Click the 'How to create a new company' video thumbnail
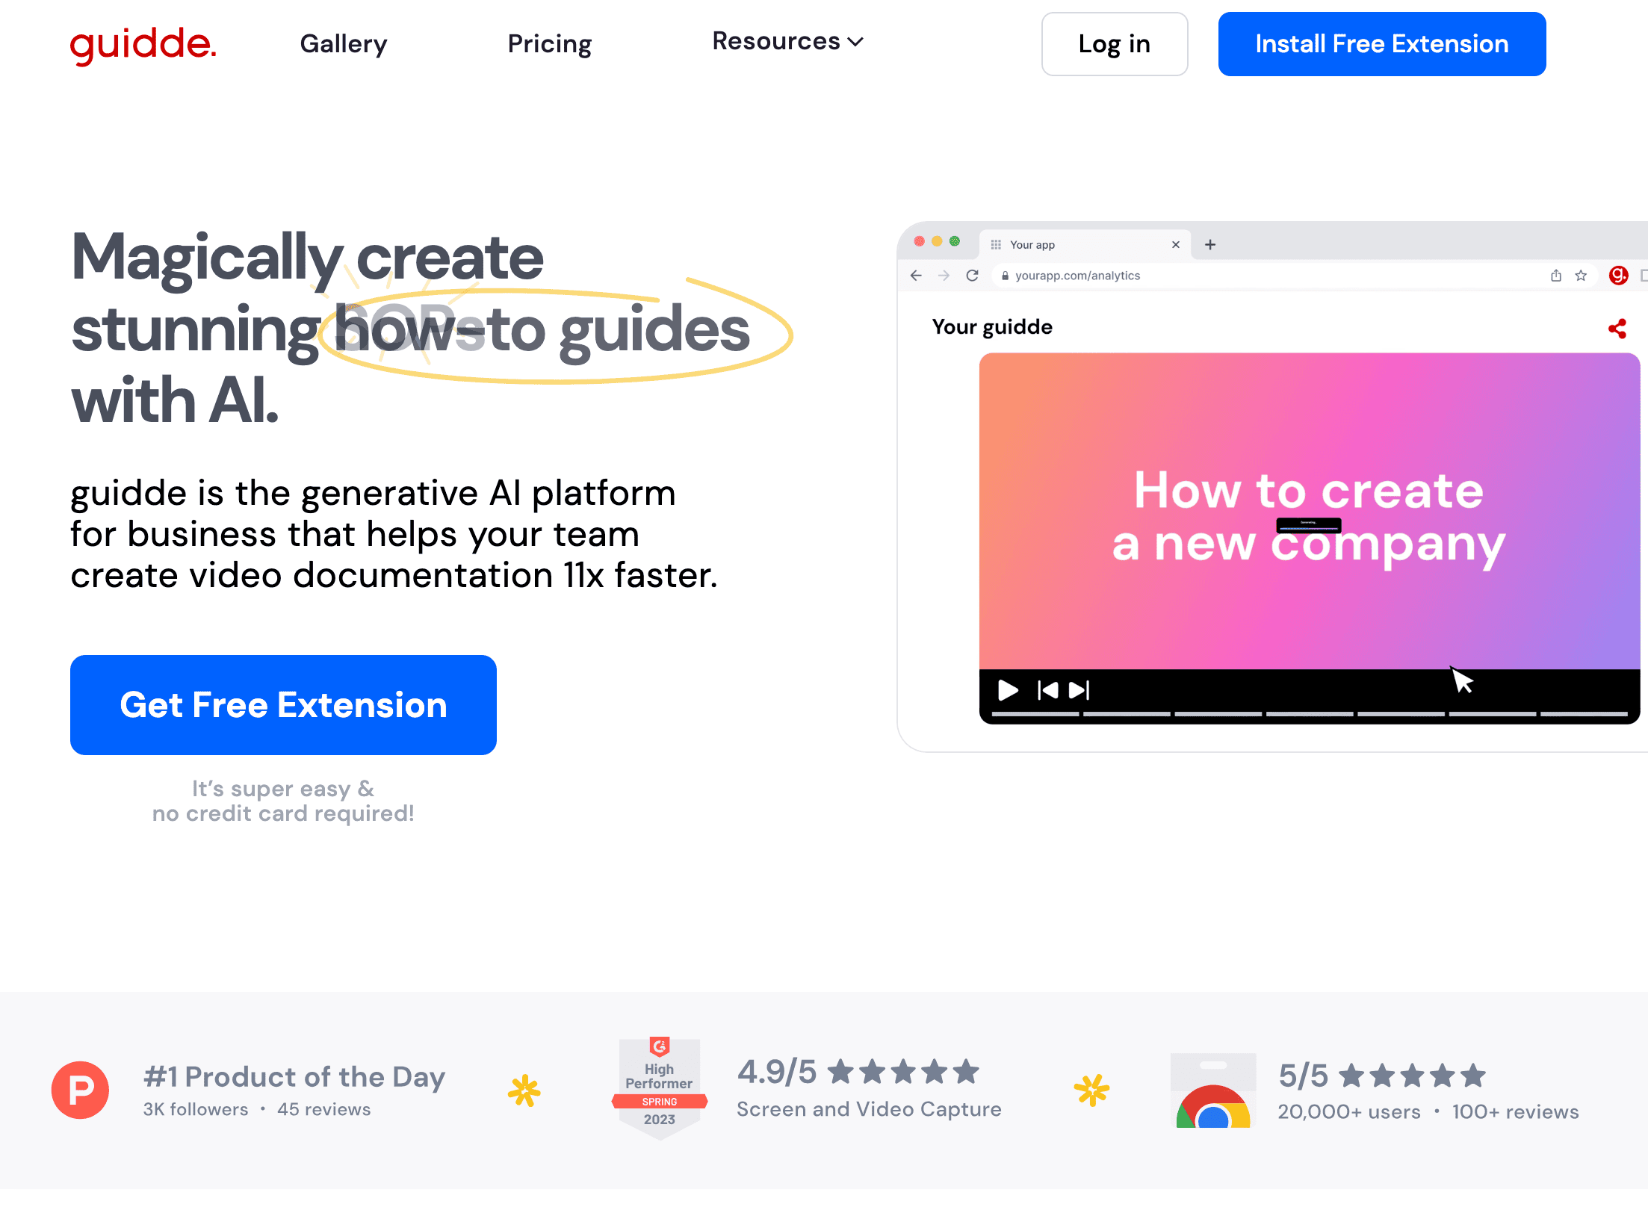 (1310, 511)
